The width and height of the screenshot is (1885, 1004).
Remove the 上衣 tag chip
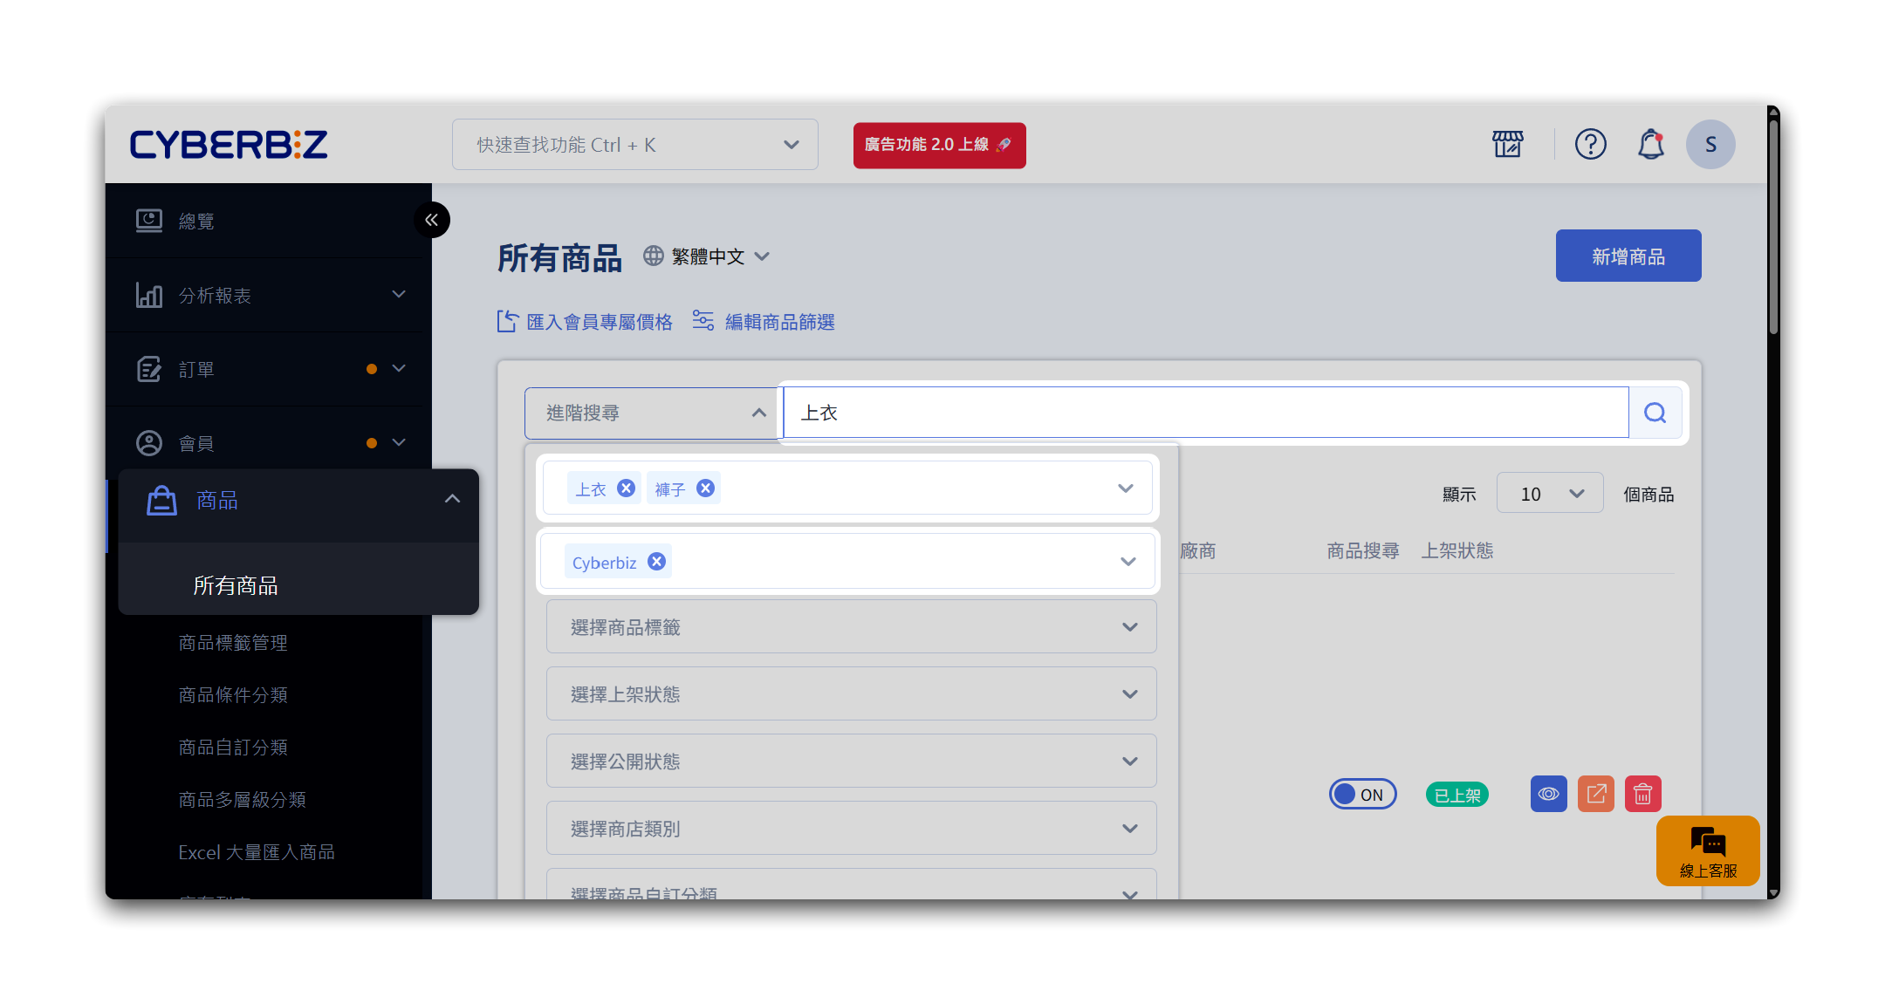pos(626,488)
